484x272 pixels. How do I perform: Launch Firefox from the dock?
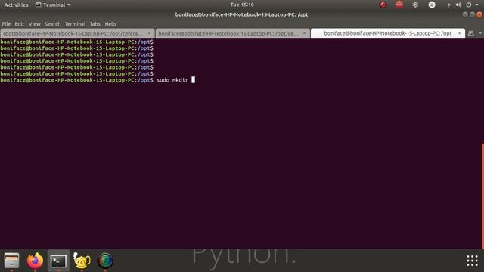pyautogui.click(x=35, y=261)
